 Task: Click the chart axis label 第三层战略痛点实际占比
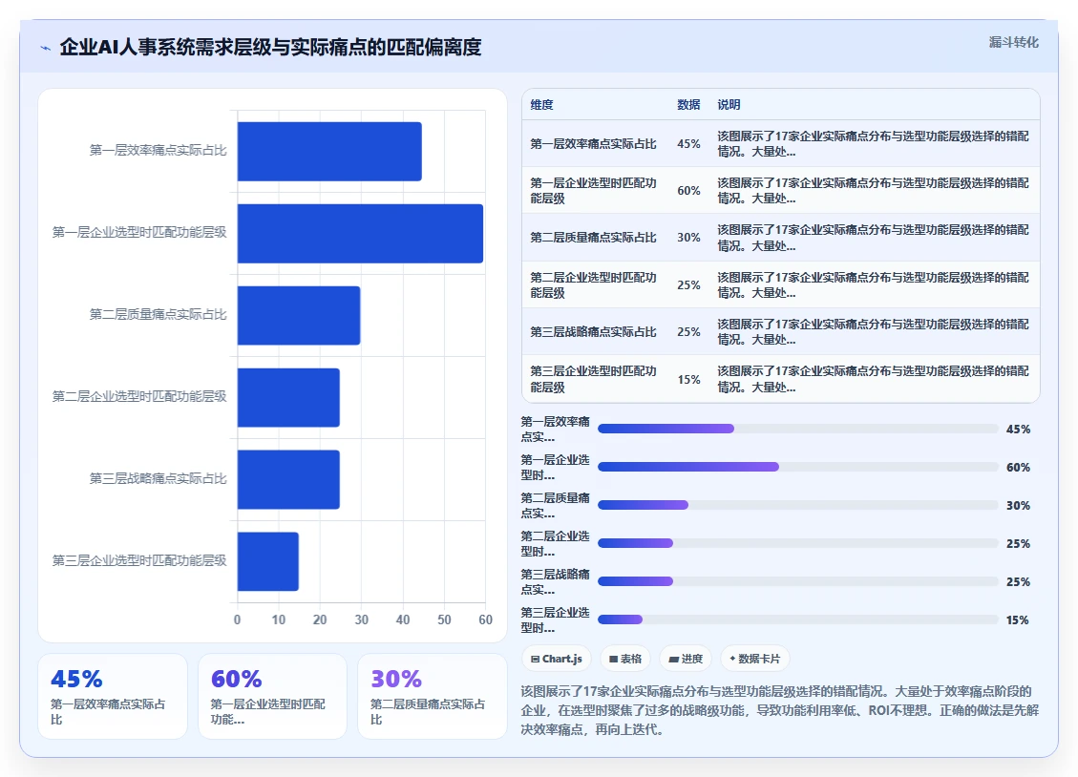(158, 479)
